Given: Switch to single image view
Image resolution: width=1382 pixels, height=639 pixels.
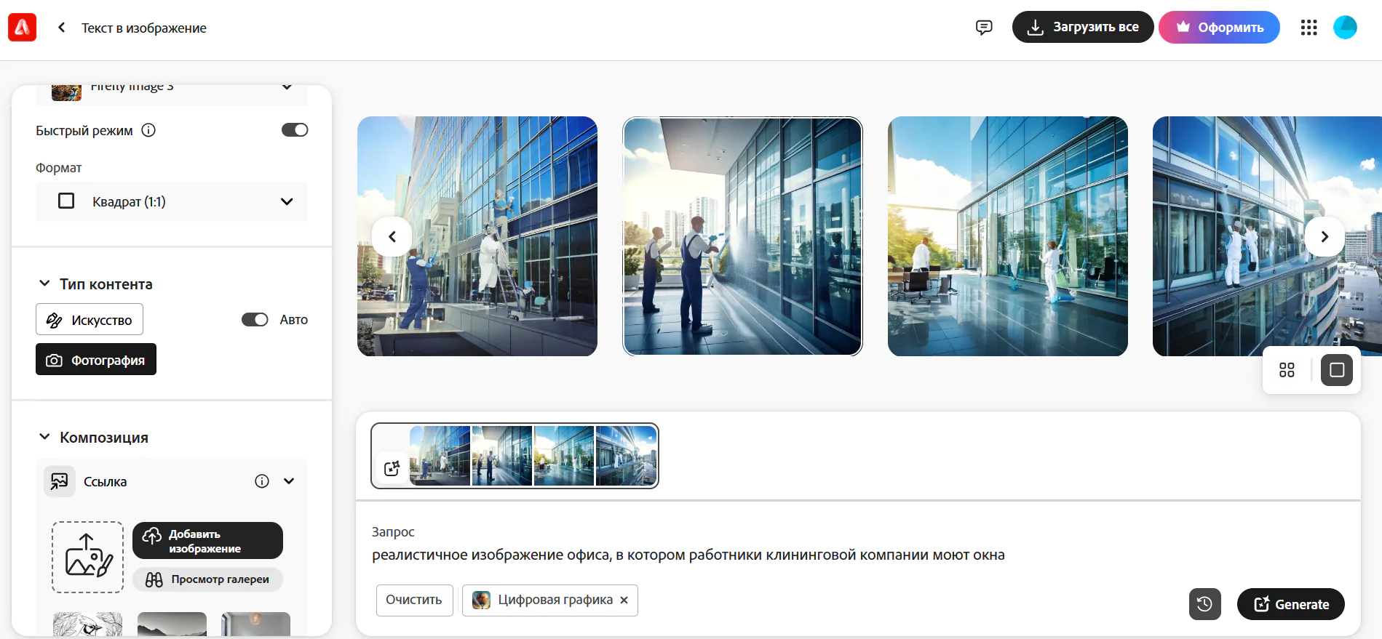Looking at the screenshot, I should [x=1337, y=370].
